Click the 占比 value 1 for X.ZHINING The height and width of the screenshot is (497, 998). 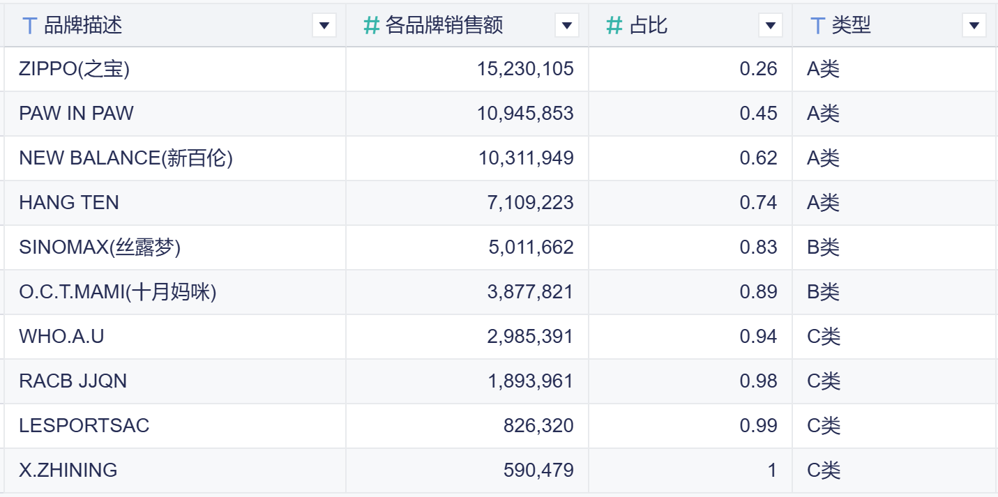tap(772, 471)
